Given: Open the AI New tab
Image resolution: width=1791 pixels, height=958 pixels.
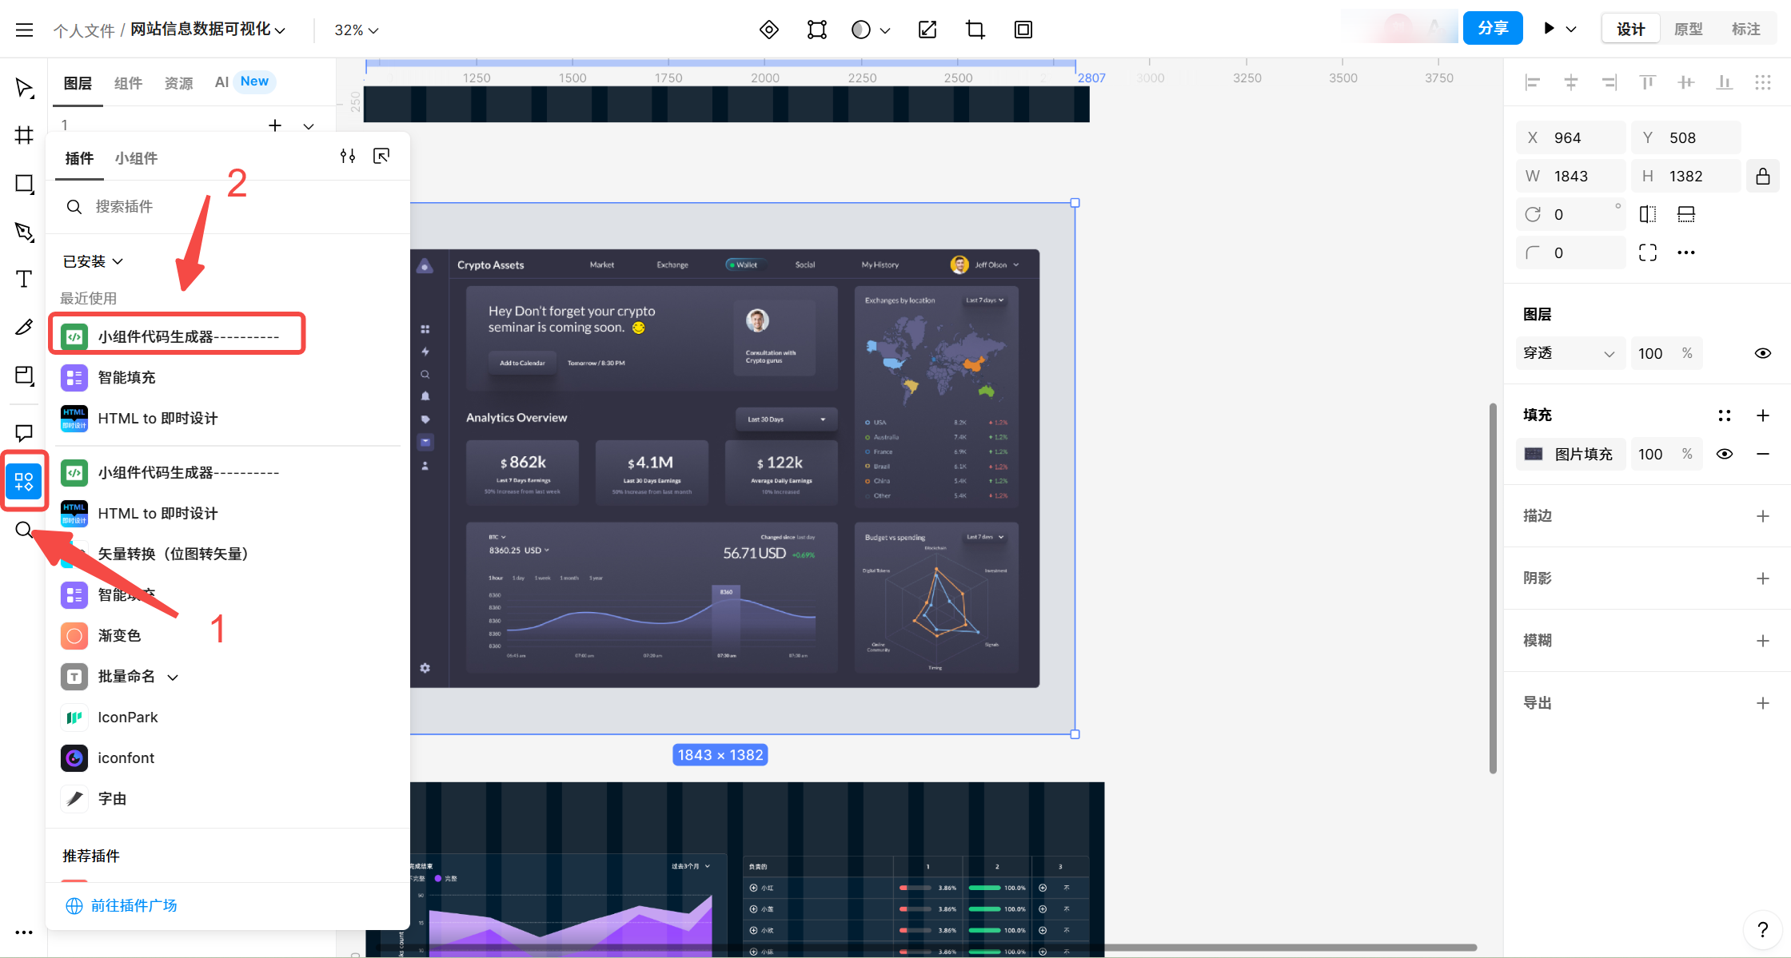Looking at the screenshot, I should (244, 81).
